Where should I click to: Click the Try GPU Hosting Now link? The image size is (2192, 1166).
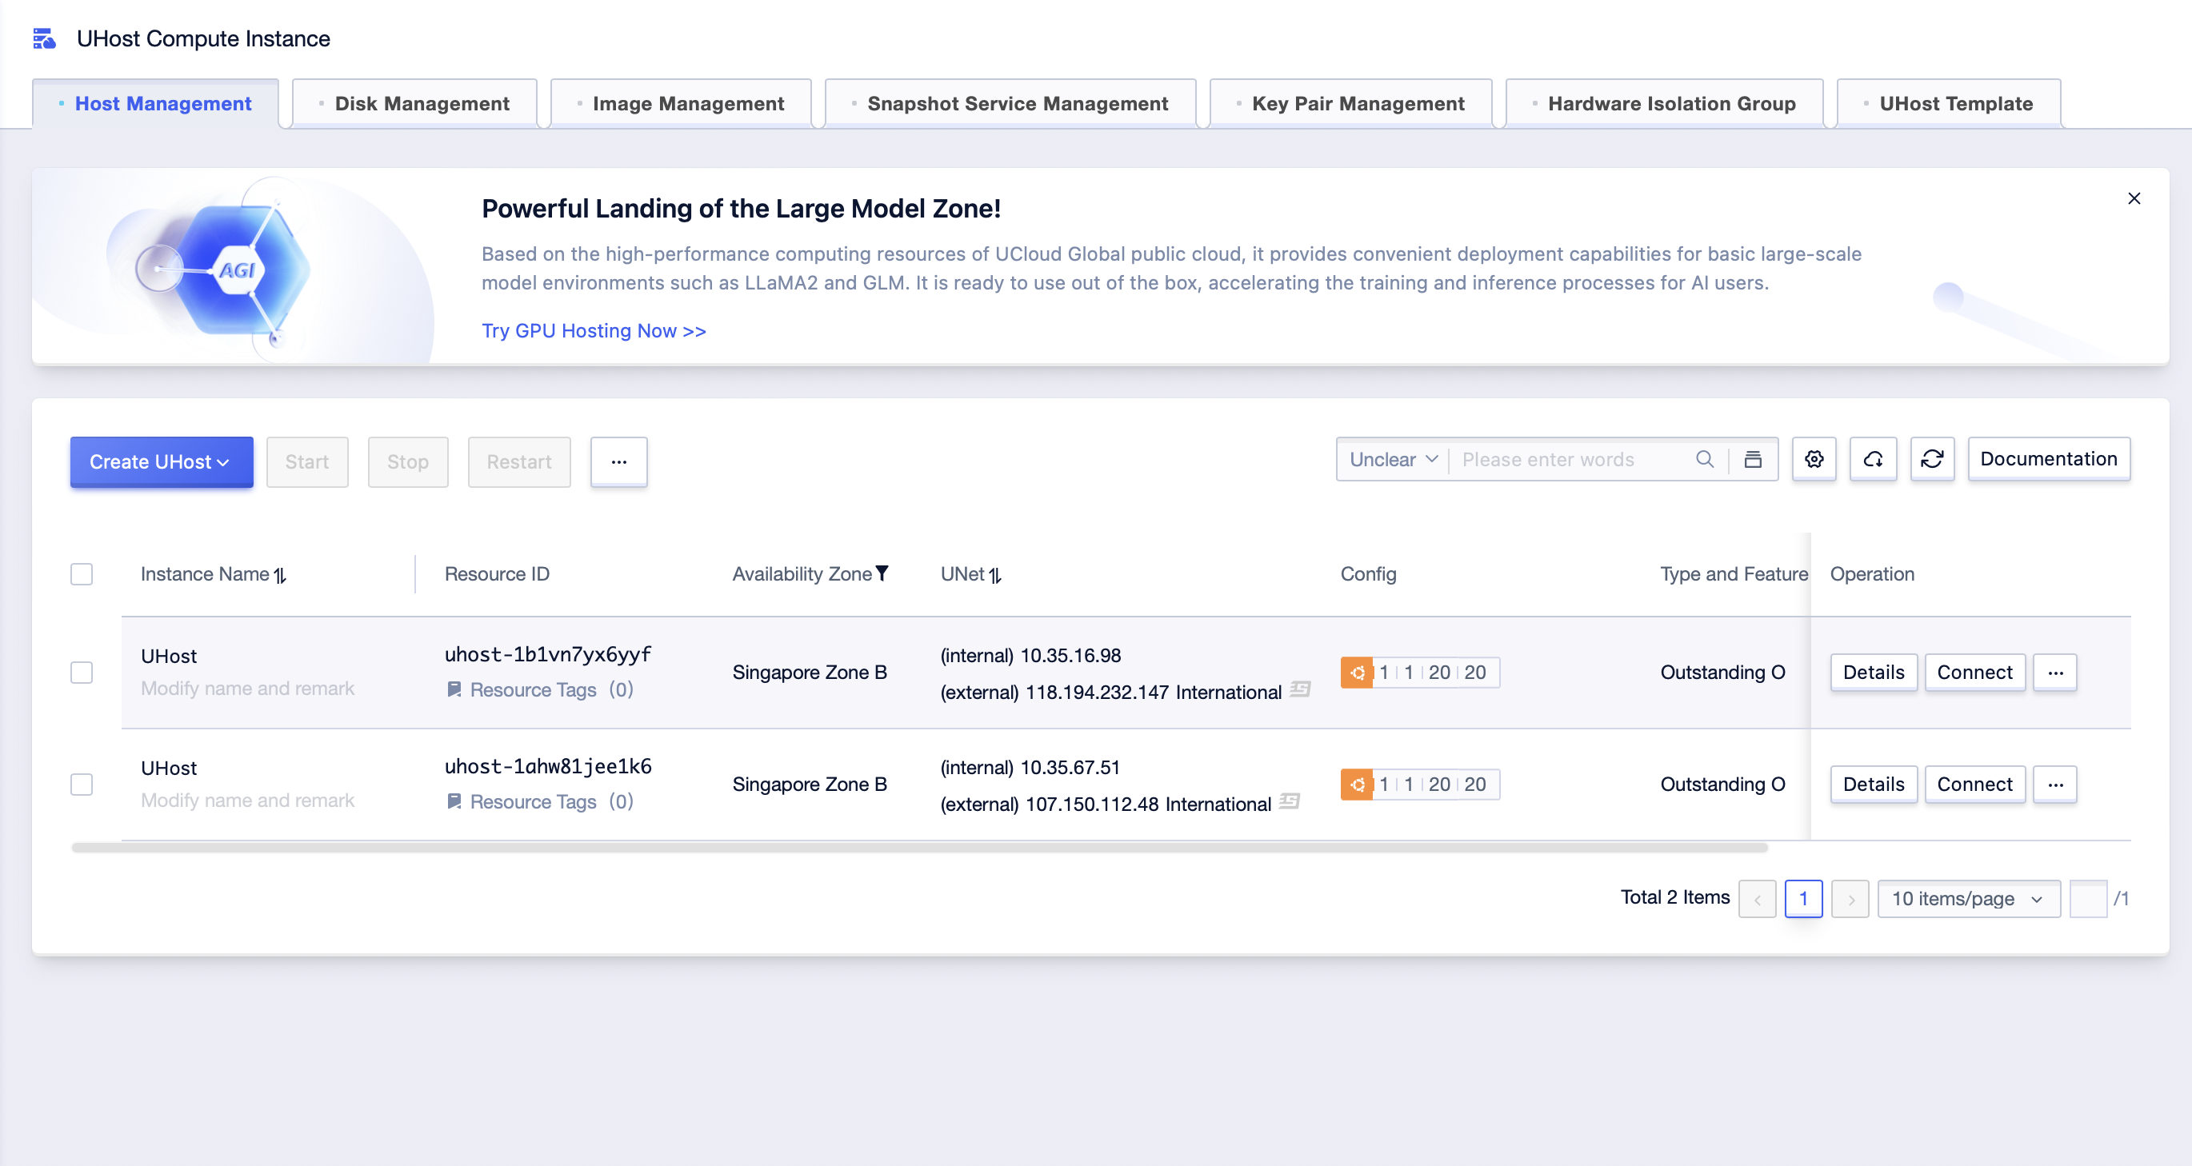[593, 331]
